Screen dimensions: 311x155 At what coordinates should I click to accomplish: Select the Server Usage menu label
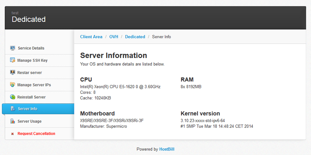coord(29,121)
